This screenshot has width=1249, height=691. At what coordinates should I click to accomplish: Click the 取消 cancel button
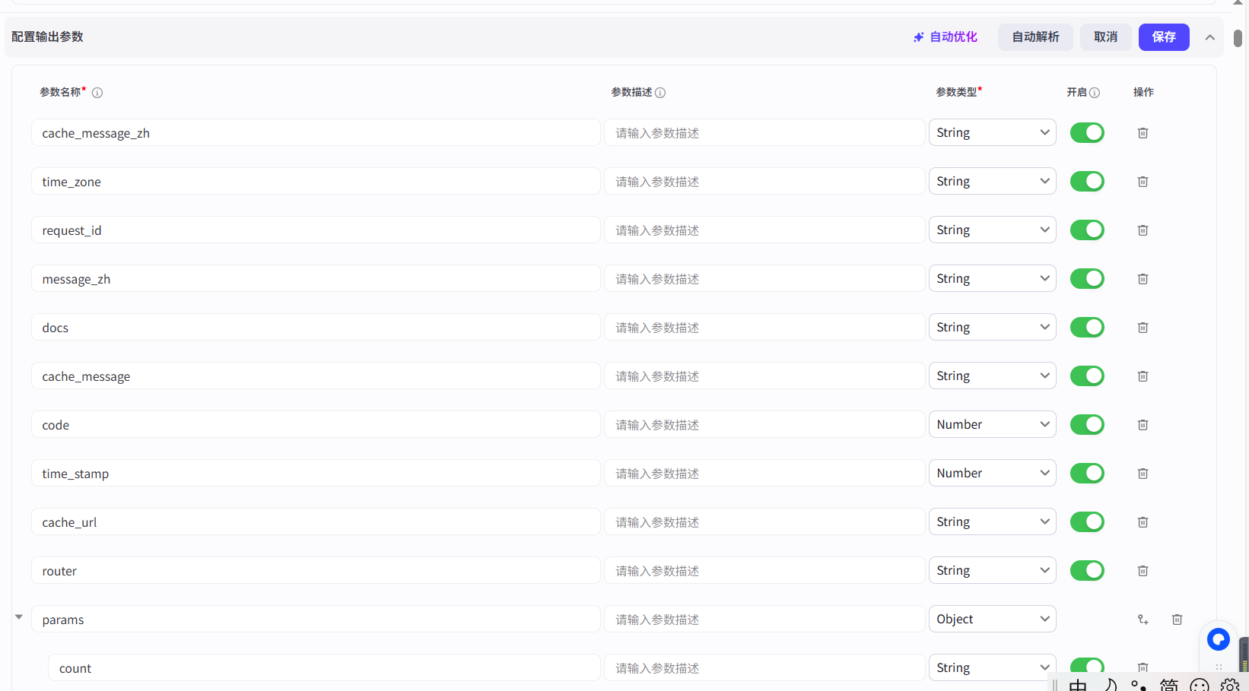tap(1105, 37)
